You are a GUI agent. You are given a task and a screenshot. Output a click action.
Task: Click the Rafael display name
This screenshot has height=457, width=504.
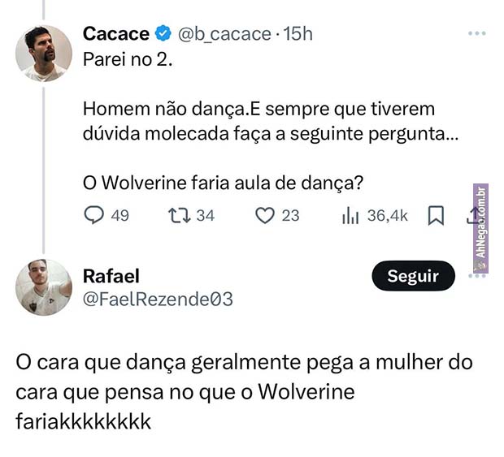111,276
